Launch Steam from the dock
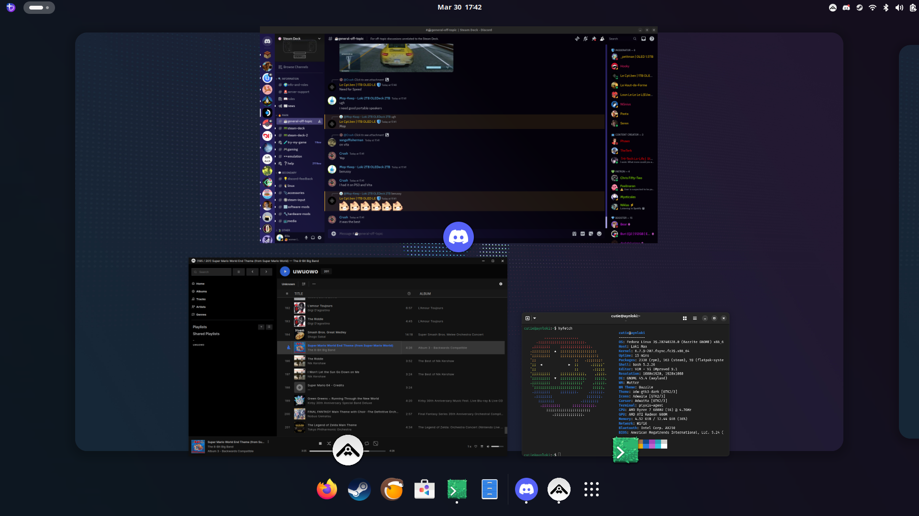 coord(359,489)
